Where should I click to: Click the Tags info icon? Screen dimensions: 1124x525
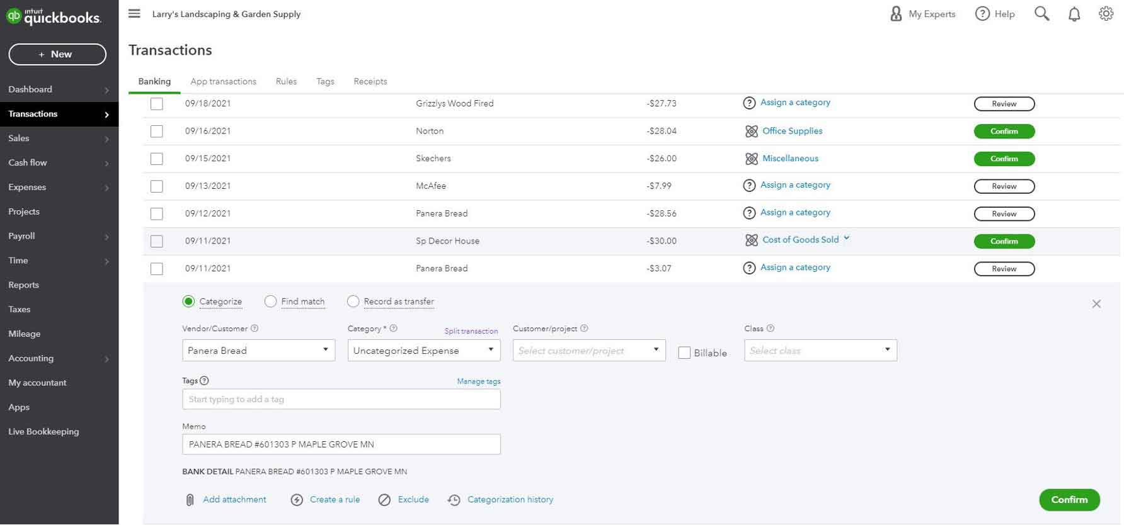click(x=204, y=381)
